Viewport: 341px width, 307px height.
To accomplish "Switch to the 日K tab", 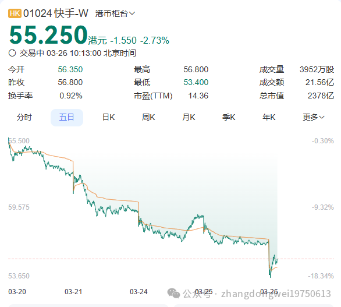I will tap(108, 117).
